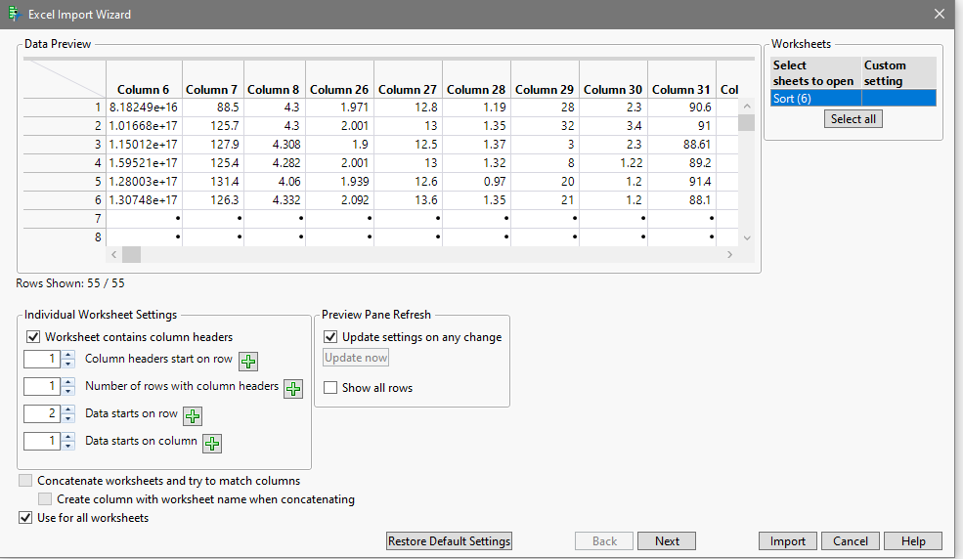Click the Select all sheets button

[854, 119]
